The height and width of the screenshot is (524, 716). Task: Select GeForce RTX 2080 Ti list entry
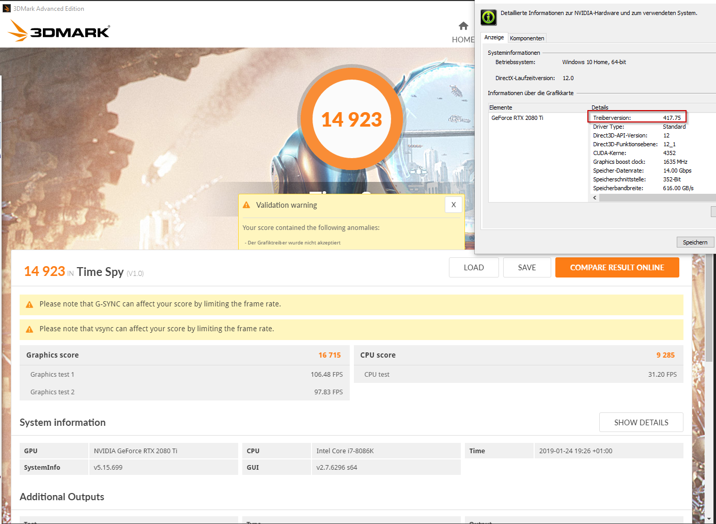[x=517, y=118]
